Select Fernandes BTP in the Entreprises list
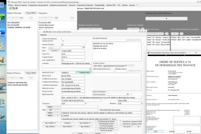201x134 pixels. [x=45, y=23]
